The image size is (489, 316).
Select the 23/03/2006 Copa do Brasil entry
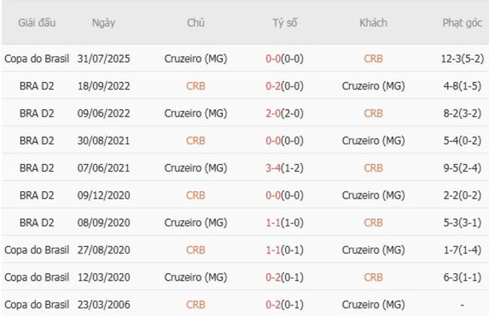pyautogui.click(x=37, y=305)
